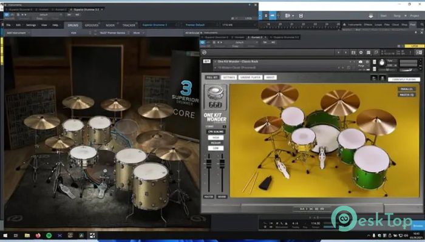This screenshot has width=425, height=242.
Task: Switch to the TRACKER tab
Action: (x=129, y=25)
